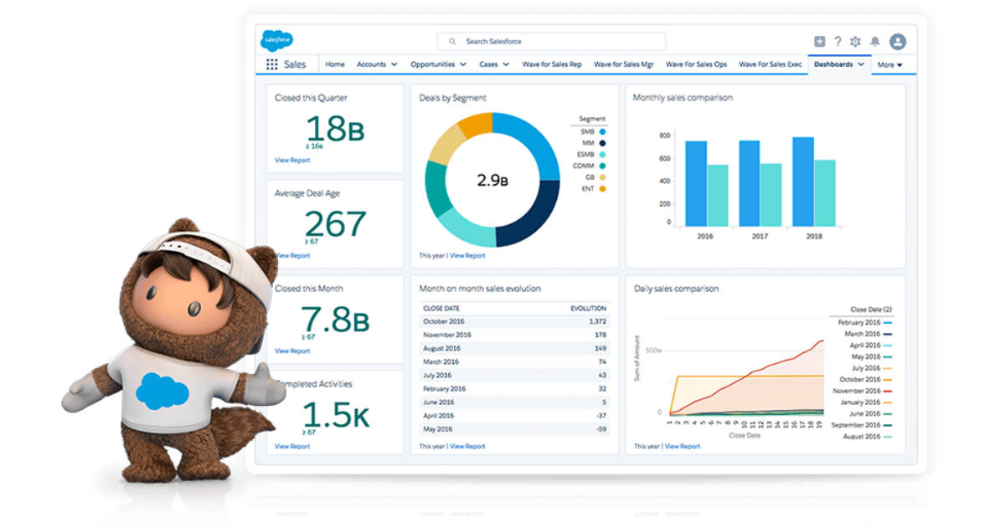Click the search magnifier in the search bar

click(x=452, y=41)
